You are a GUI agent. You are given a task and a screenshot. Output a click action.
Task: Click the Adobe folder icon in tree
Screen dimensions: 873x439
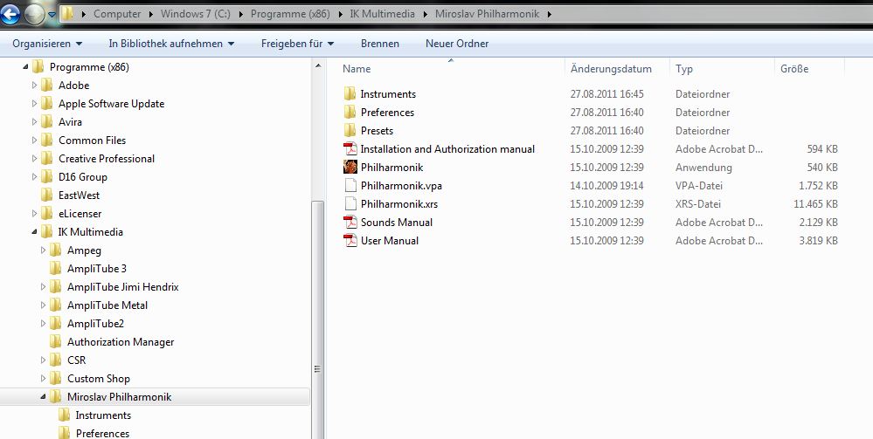(x=47, y=86)
